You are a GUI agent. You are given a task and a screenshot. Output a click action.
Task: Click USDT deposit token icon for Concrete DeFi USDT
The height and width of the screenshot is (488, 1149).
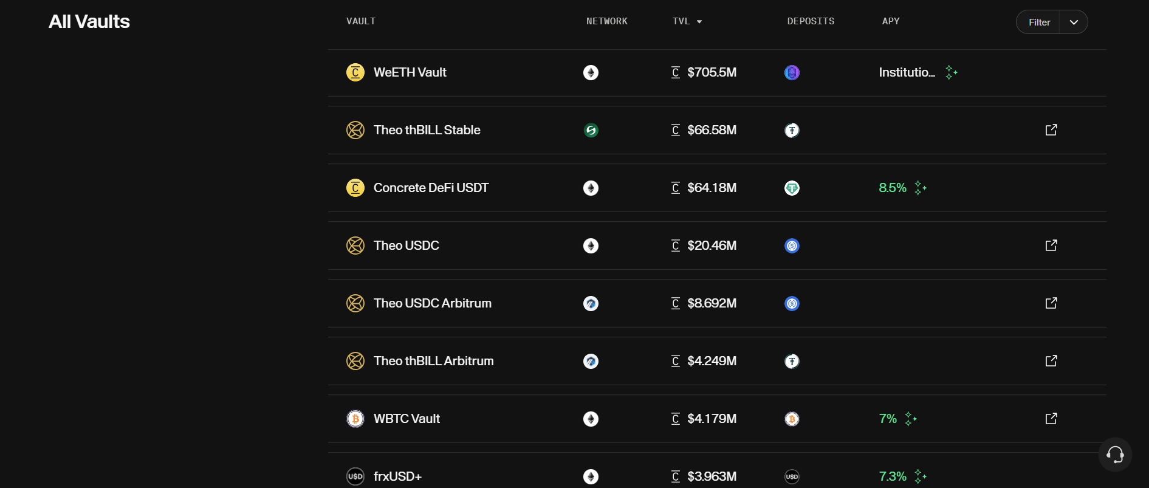792,188
